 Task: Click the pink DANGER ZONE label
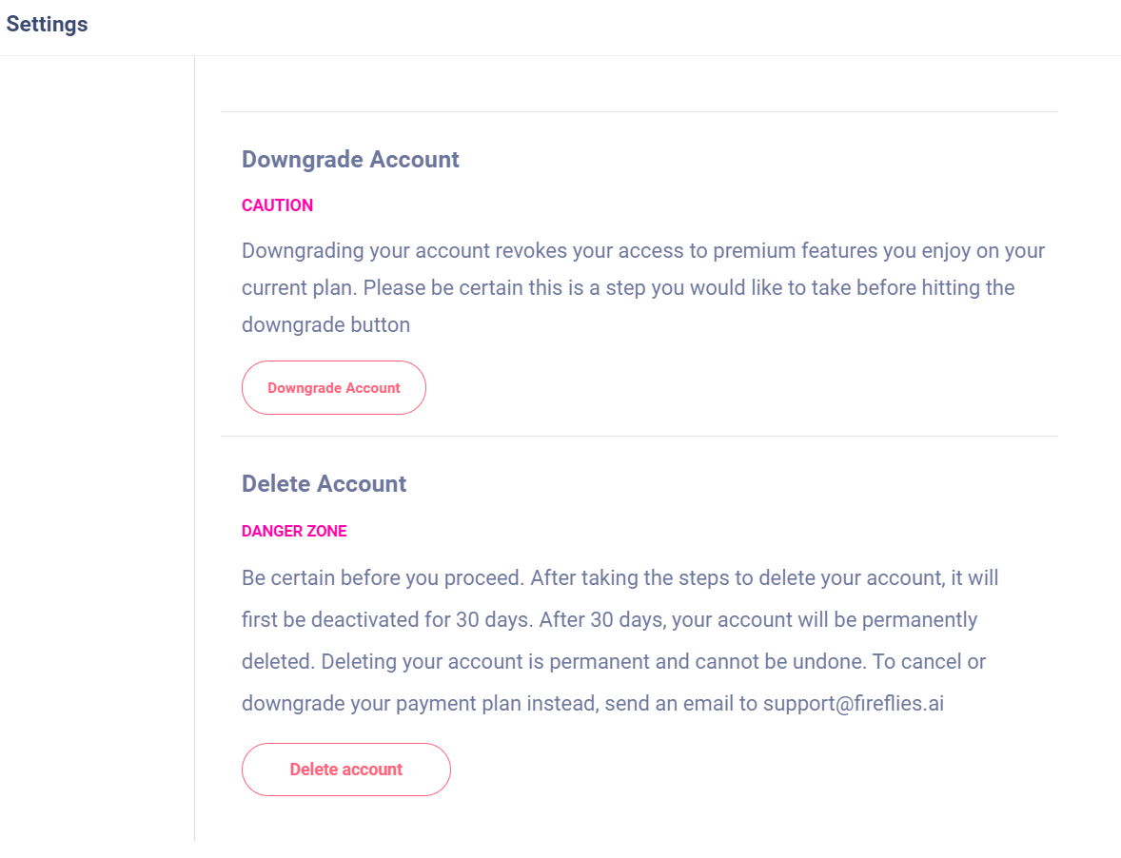294,532
